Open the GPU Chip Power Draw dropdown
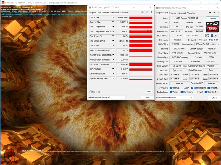Viewport: 221px width, 165px height. click(x=113, y=64)
